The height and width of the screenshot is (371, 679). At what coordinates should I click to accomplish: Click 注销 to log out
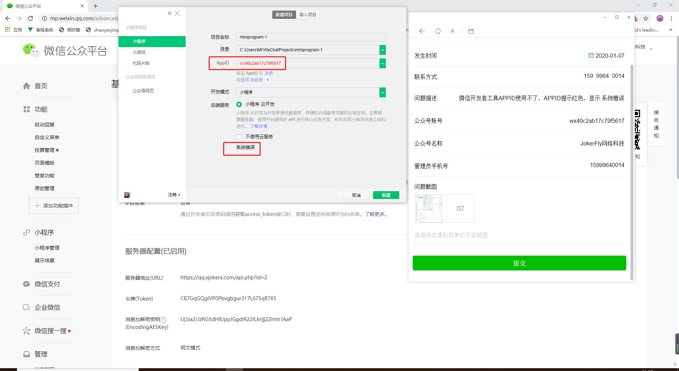point(174,195)
